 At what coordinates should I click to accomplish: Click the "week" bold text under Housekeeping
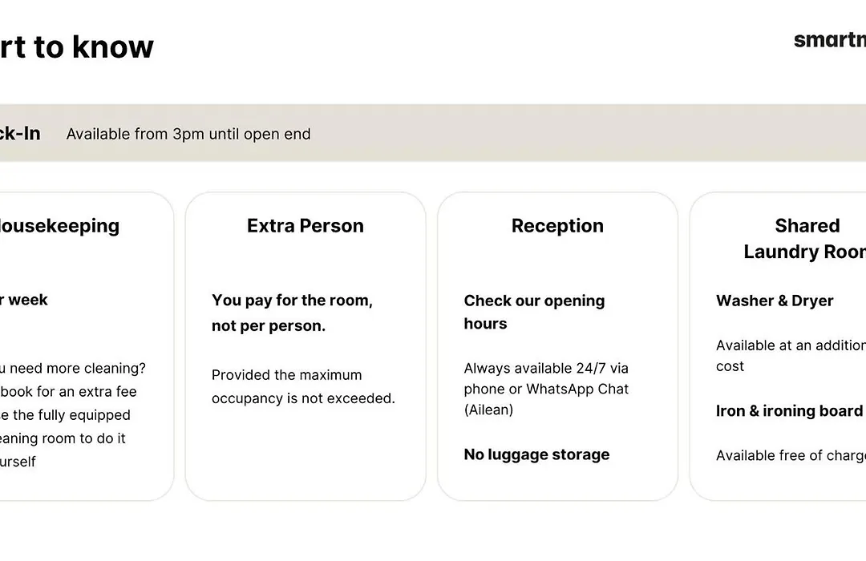26,300
